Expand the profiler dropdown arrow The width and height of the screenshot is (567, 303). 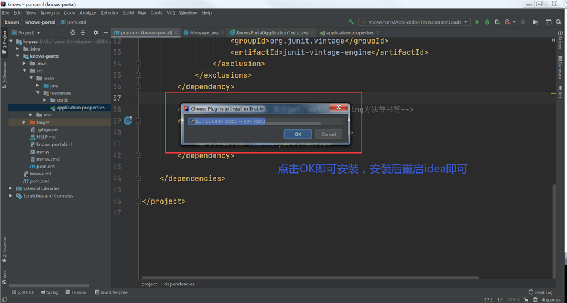pos(514,22)
